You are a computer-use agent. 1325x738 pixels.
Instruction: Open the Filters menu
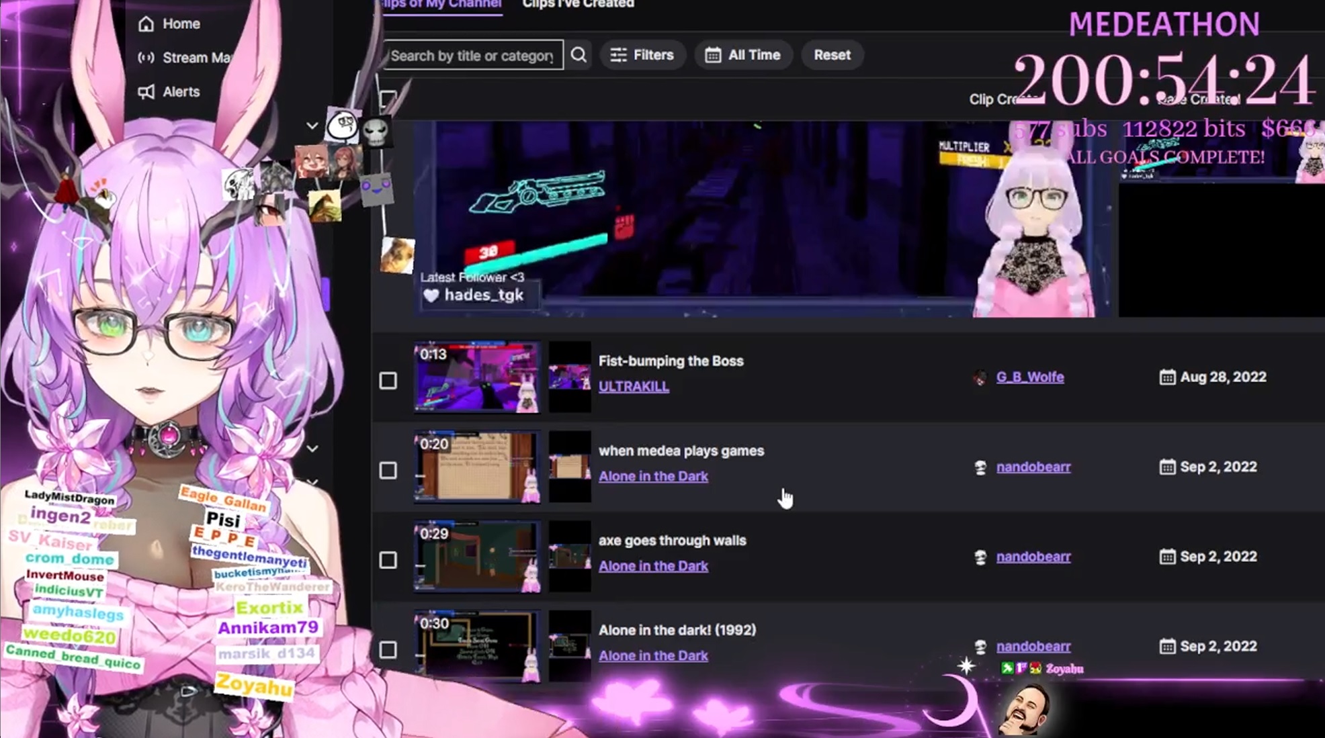point(642,55)
